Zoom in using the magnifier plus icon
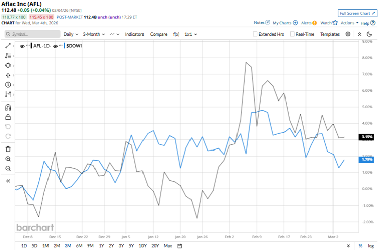This screenshot has width=380, height=250. [8, 159]
